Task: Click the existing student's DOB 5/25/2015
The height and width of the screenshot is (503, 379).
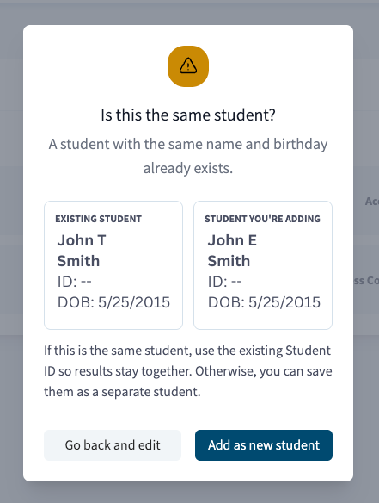Action: tap(113, 302)
